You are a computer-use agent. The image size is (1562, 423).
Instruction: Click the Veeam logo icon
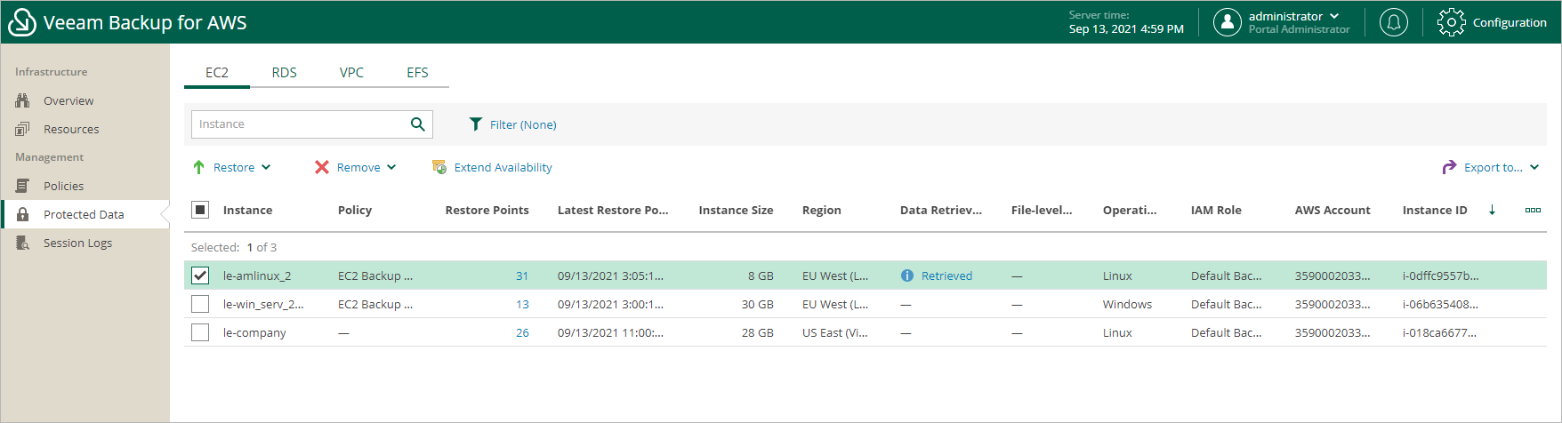pos(22,22)
